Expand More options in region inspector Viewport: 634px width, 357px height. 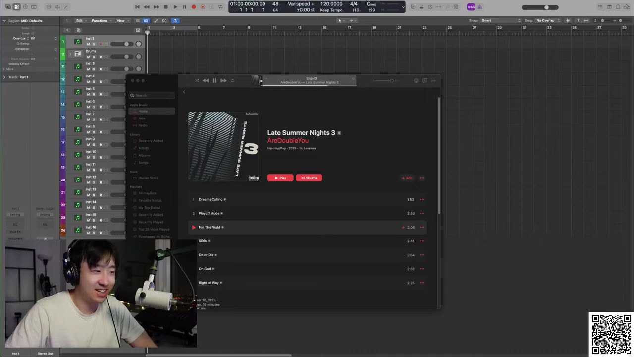point(4,69)
